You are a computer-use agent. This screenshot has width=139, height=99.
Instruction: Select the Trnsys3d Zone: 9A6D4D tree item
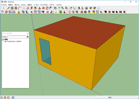(x=14, y=42)
